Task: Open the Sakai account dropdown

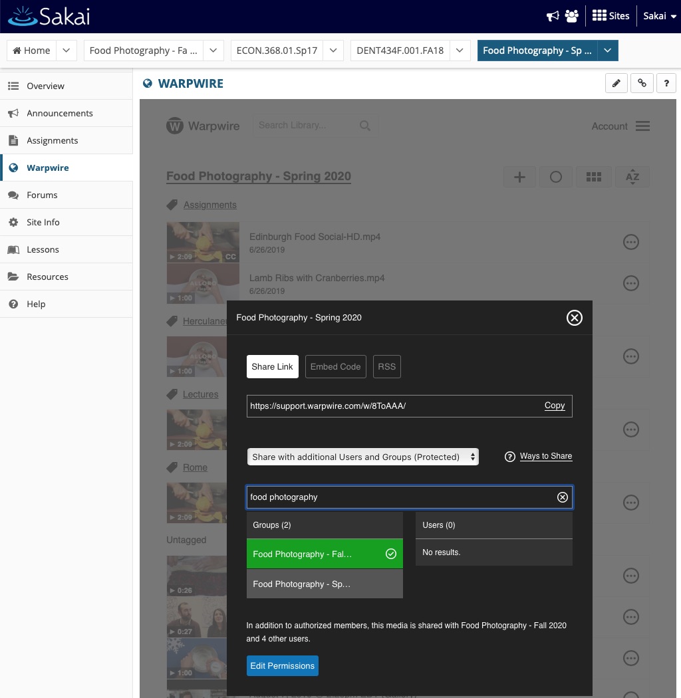Action: [660, 16]
